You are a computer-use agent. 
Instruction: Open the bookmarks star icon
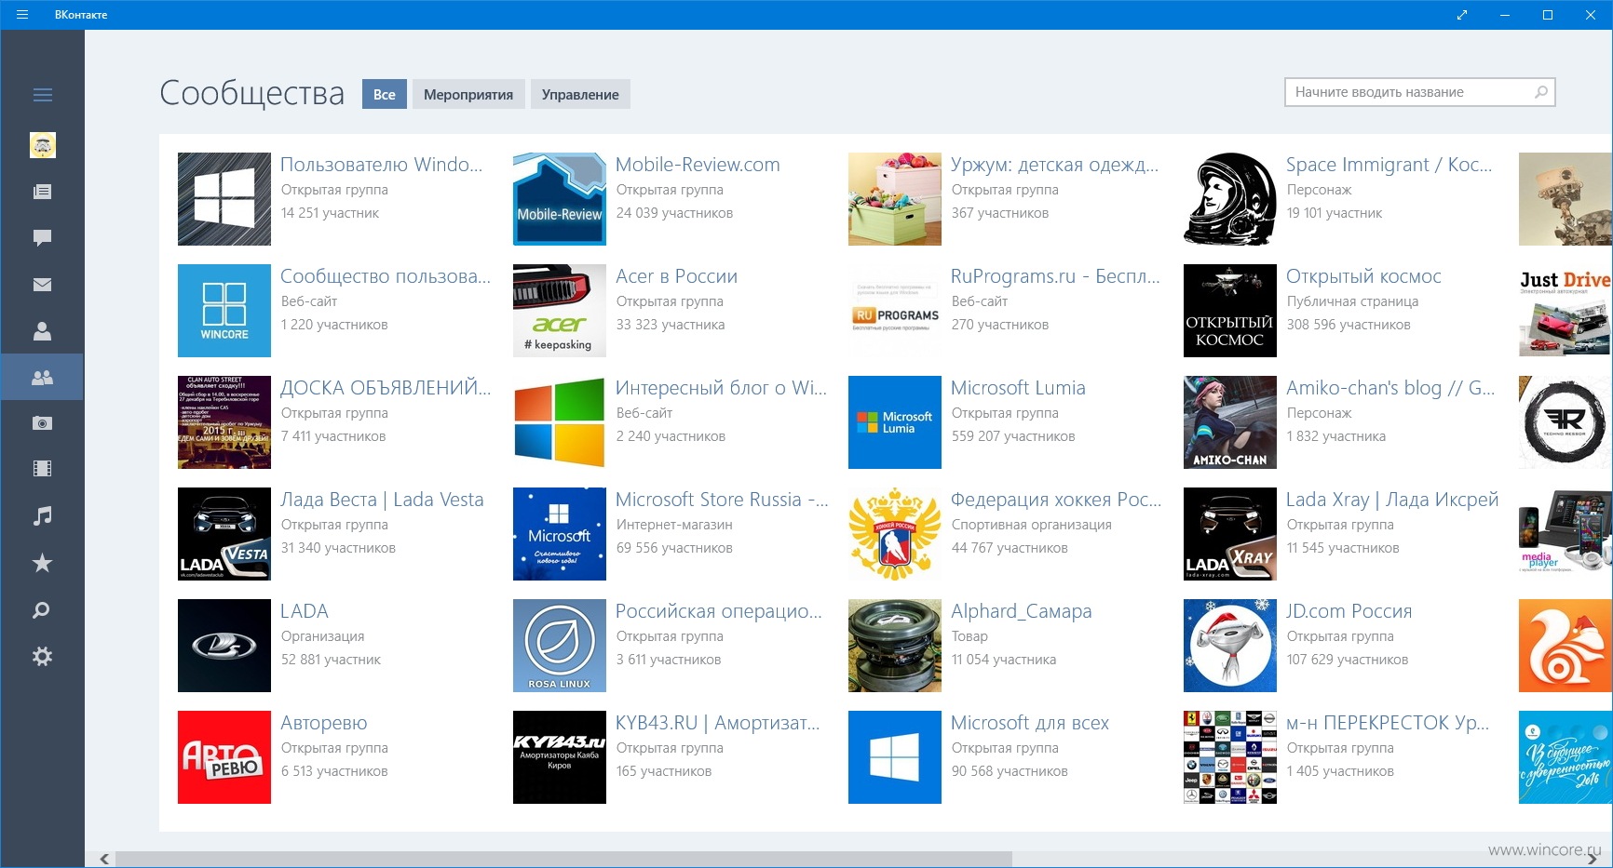tap(42, 563)
